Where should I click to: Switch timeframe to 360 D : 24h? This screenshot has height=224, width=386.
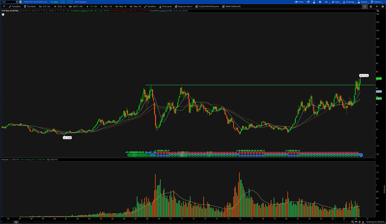(x=76, y=6)
